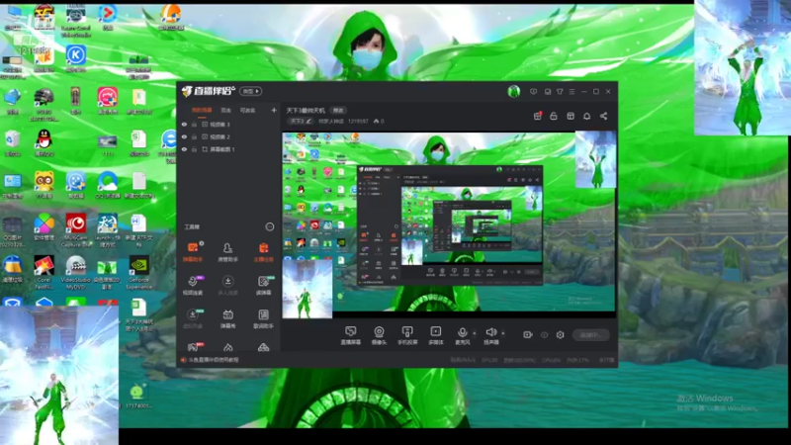791x445 pixels.
Task: Mute the microphone icon
Action: coord(462,332)
